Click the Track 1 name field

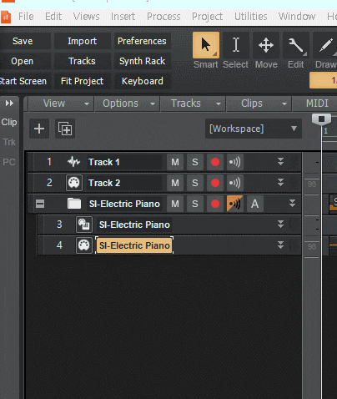[x=124, y=162]
